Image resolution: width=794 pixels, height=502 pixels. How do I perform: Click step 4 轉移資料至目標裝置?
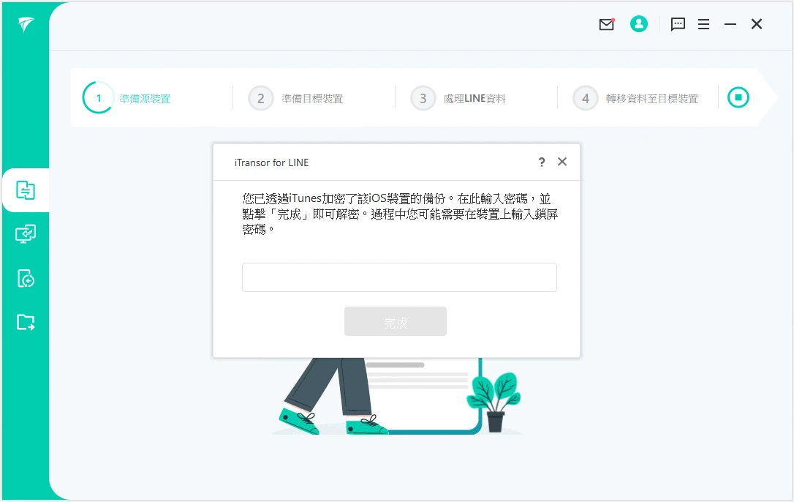[635, 98]
